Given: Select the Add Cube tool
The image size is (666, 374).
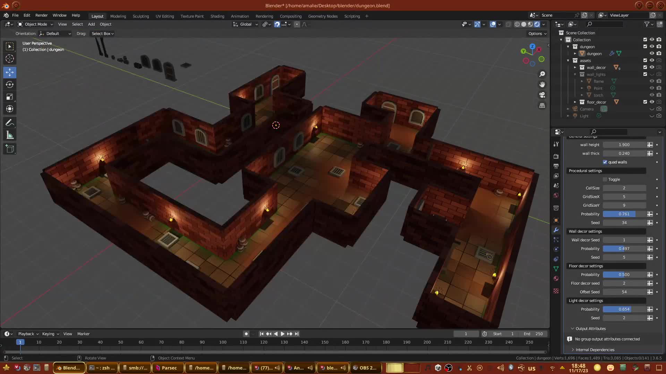Looking at the screenshot, I should (x=10, y=149).
